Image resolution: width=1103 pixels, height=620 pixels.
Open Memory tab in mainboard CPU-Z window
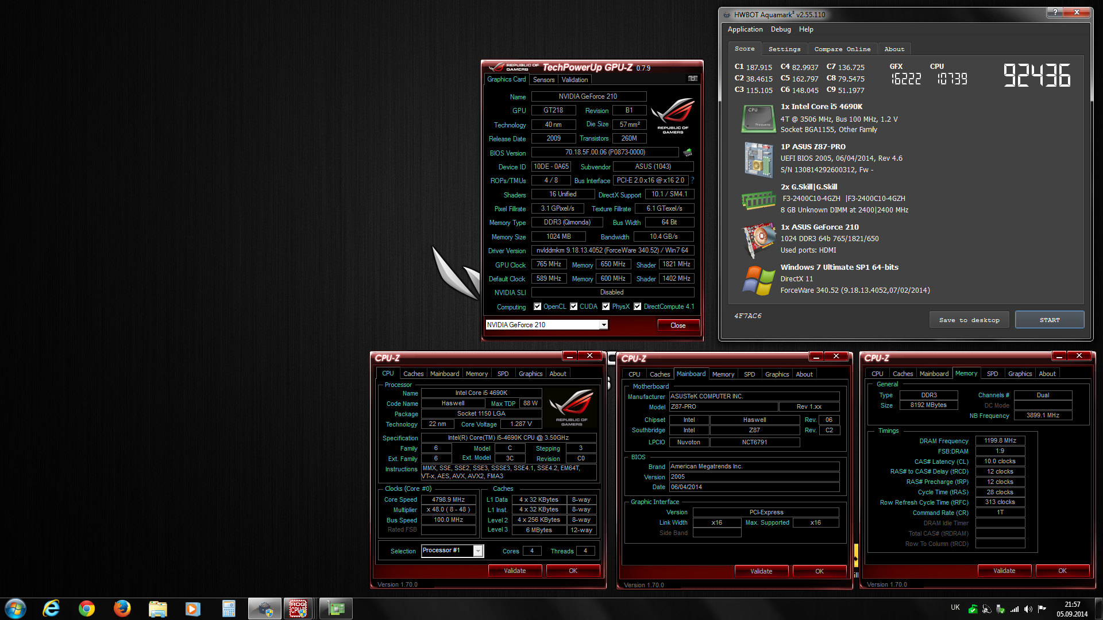[723, 374]
